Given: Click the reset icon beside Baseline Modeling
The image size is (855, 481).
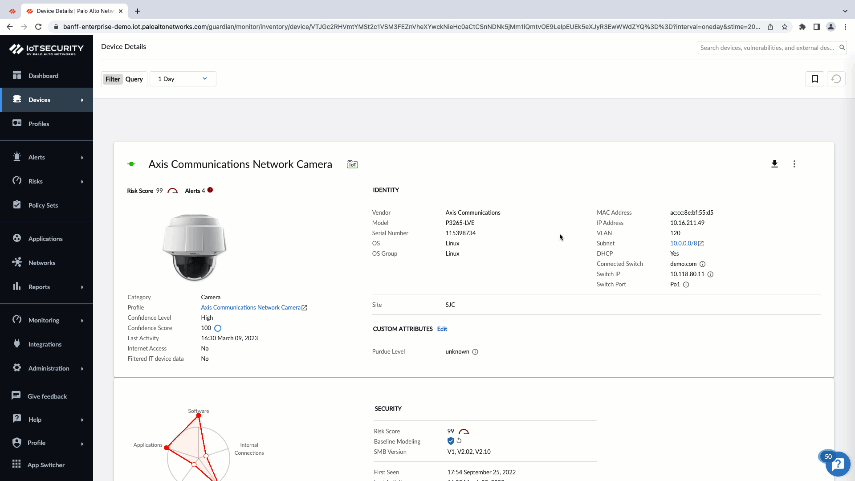Looking at the screenshot, I should tap(459, 440).
